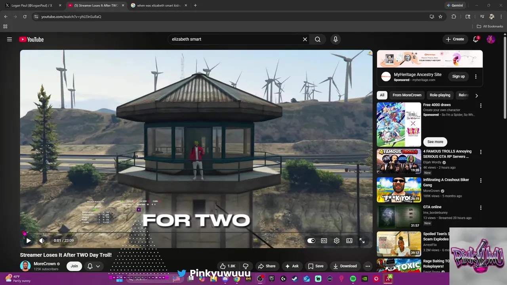The image size is (507, 285).
Task: Open Create menu
Action: point(455,39)
